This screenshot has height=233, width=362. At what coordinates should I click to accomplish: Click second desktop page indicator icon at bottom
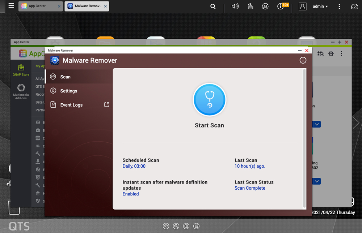(x=176, y=226)
